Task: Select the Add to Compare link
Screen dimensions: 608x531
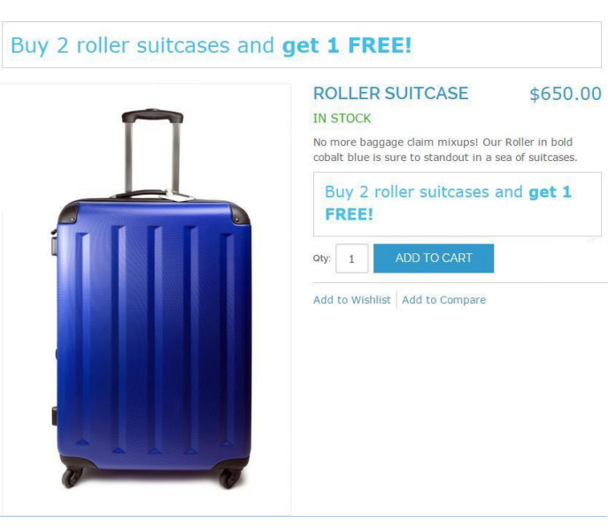Action: 443,300
